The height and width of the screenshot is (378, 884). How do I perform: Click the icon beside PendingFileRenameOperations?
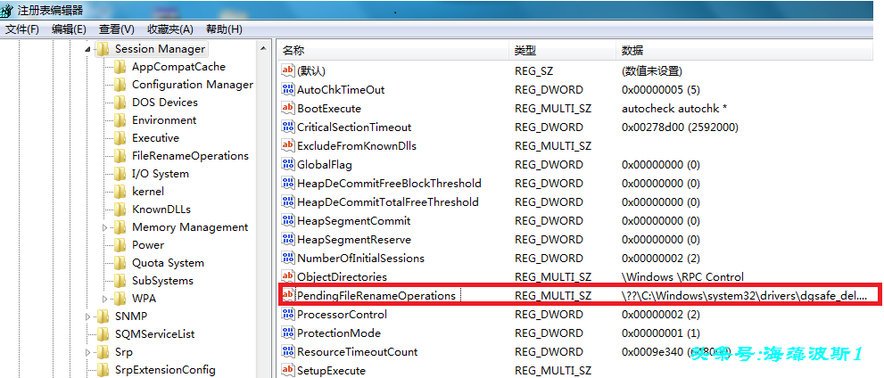coord(287,295)
